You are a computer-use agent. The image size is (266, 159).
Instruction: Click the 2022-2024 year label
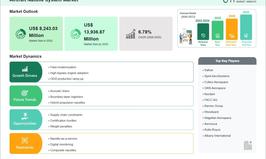click(x=202, y=21)
